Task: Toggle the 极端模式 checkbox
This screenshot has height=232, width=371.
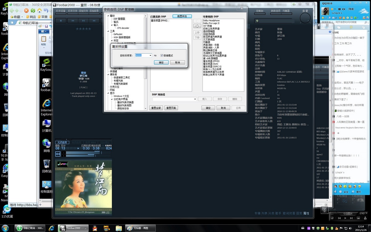Action: (162, 55)
